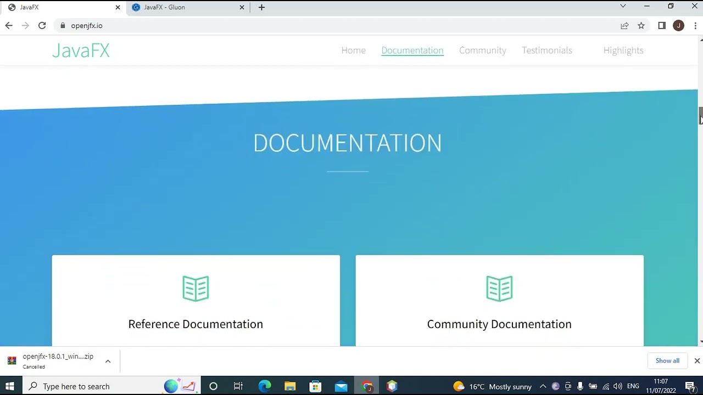The height and width of the screenshot is (395, 703).
Task: Open the notification center icon
Action: click(x=690, y=386)
